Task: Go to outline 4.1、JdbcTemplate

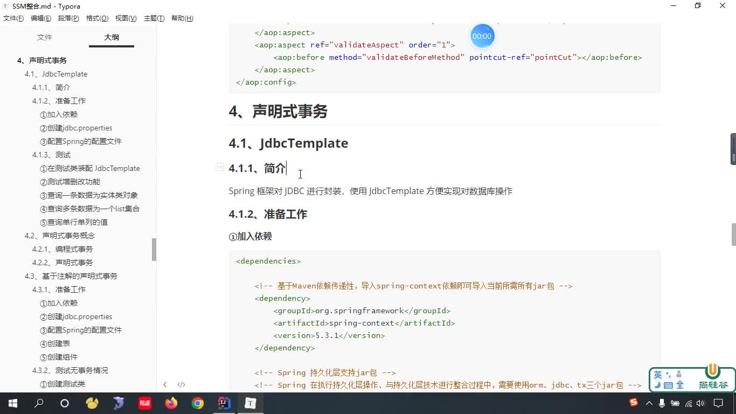Action: coord(56,74)
